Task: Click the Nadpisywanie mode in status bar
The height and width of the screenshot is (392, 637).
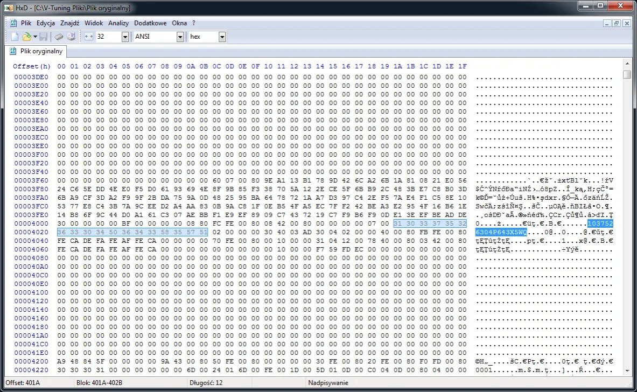Action: [x=328, y=383]
